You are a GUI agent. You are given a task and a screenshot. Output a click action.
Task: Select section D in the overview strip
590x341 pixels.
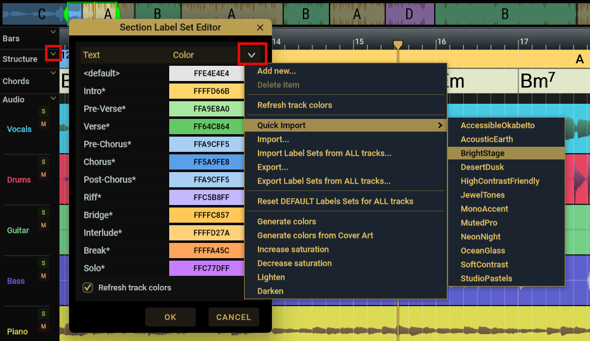(410, 15)
